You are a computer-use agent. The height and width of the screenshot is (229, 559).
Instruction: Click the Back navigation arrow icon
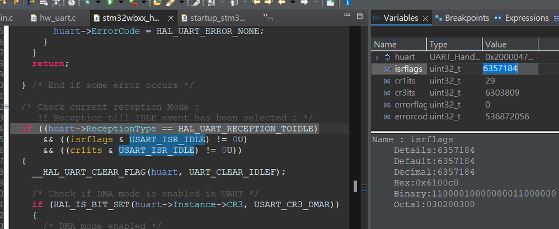point(281,2)
